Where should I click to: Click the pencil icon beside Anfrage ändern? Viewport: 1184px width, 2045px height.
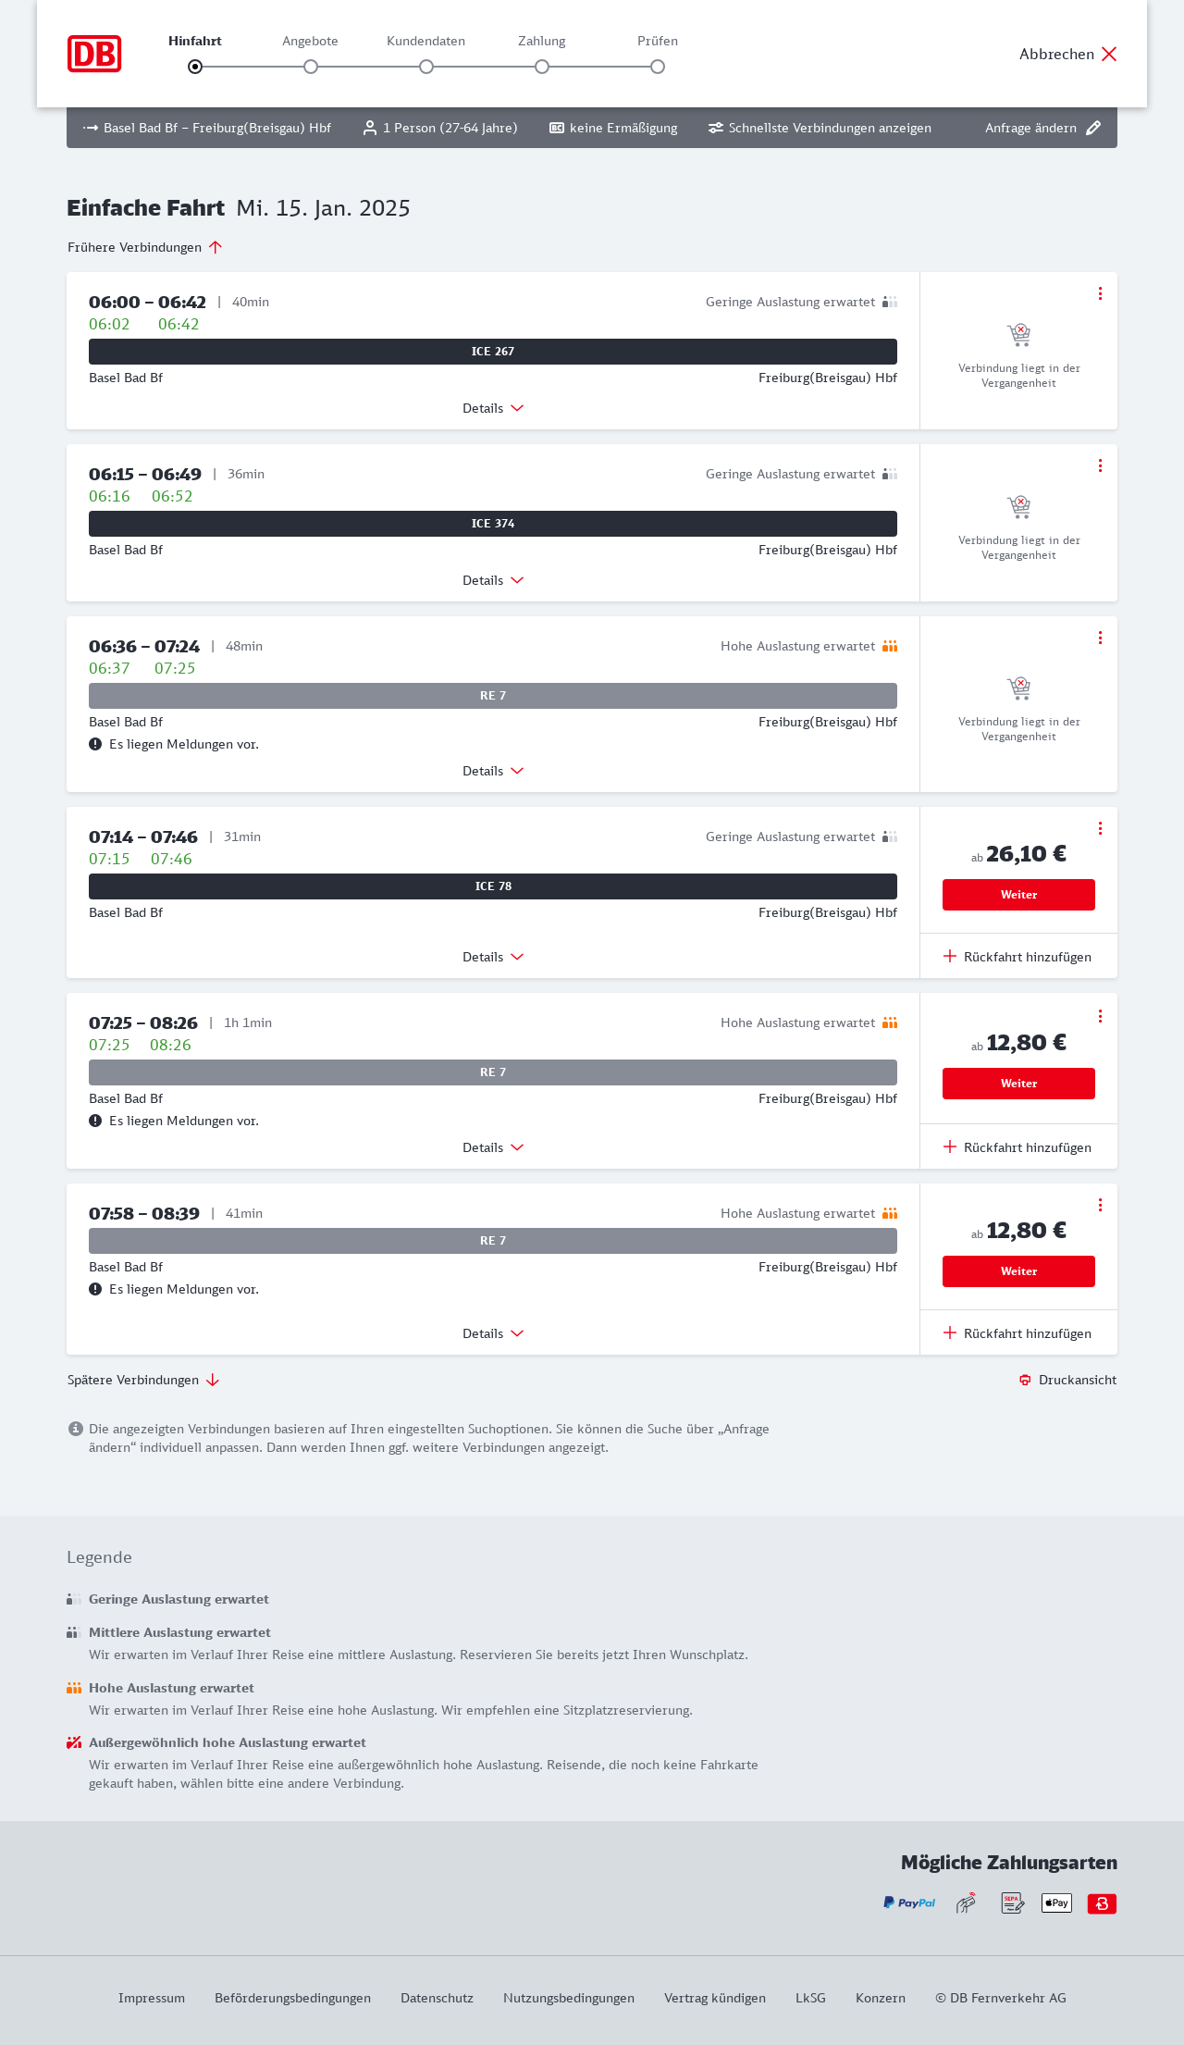click(x=1093, y=128)
